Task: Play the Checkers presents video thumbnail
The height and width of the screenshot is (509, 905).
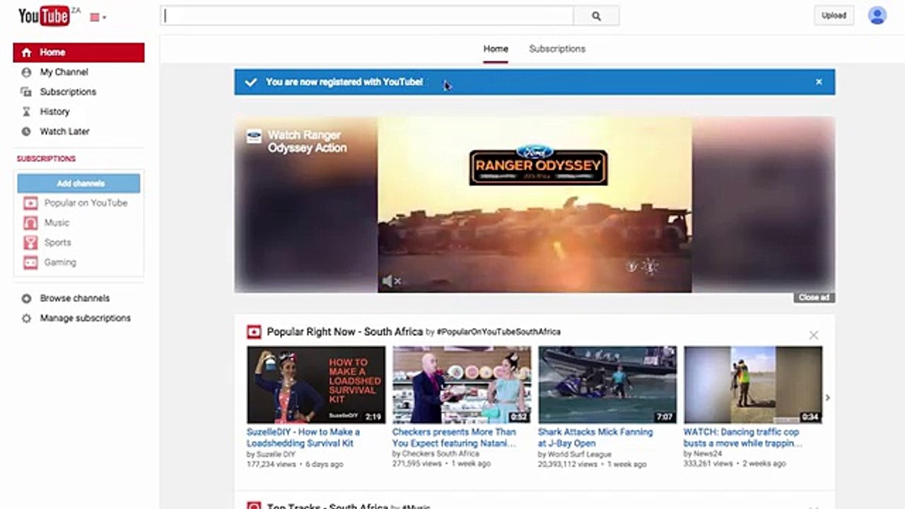Action: pyautogui.click(x=462, y=385)
